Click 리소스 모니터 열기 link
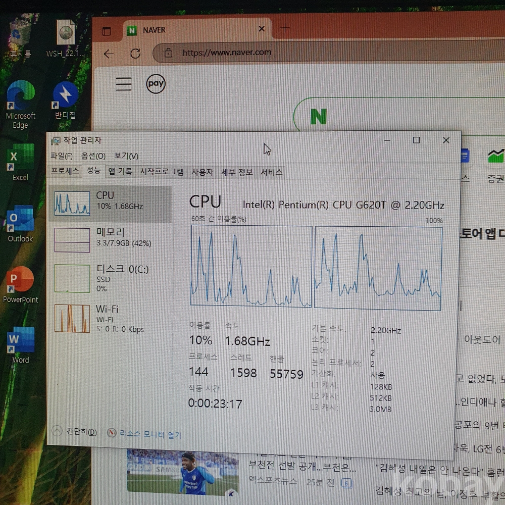This screenshot has width=505, height=505. point(150,434)
